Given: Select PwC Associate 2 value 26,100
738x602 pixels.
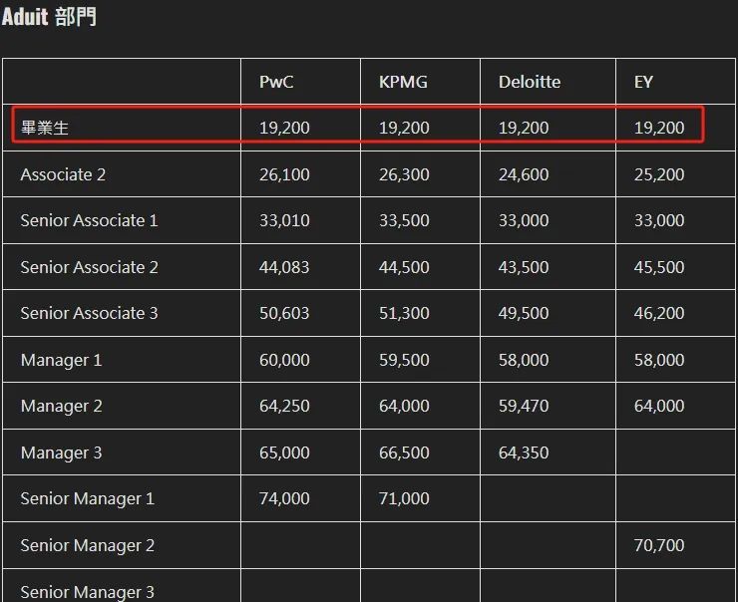Looking at the screenshot, I should pos(284,174).
